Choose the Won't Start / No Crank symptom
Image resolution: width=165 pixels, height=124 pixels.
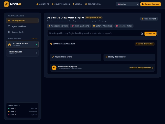(58, 26)
